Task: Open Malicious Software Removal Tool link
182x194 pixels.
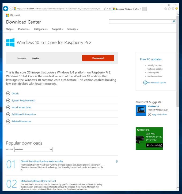Action: pyautogui.click(x=38, y=181)
